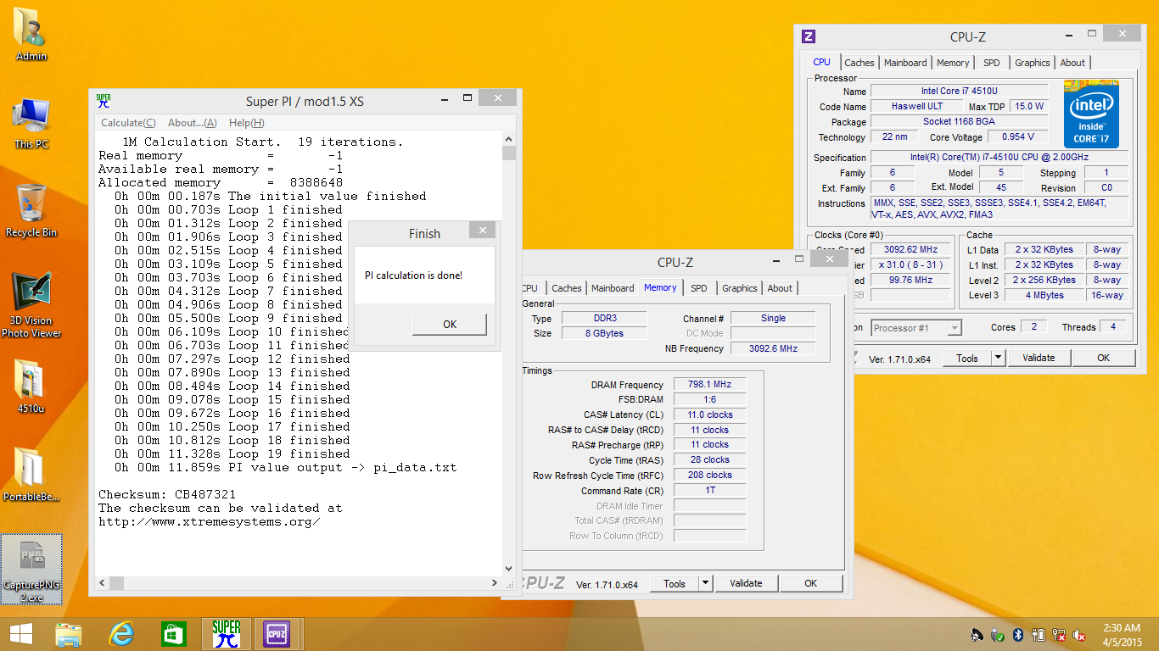The image size is (1159, 651).
Task: Select the This PC desktop icon
Action: coord(31,124)
